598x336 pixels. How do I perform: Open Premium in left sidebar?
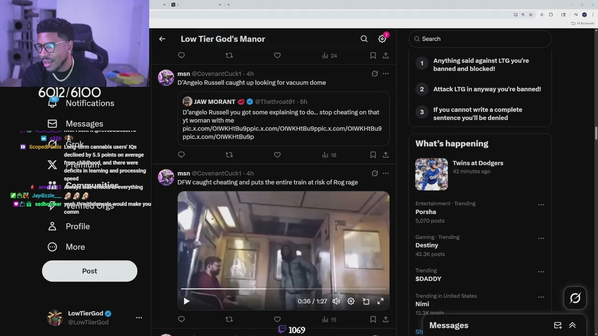74,165
